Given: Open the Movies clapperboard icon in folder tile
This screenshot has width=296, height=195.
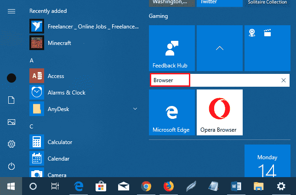Looking at the screenshot, I should click(x=268, y=33).
